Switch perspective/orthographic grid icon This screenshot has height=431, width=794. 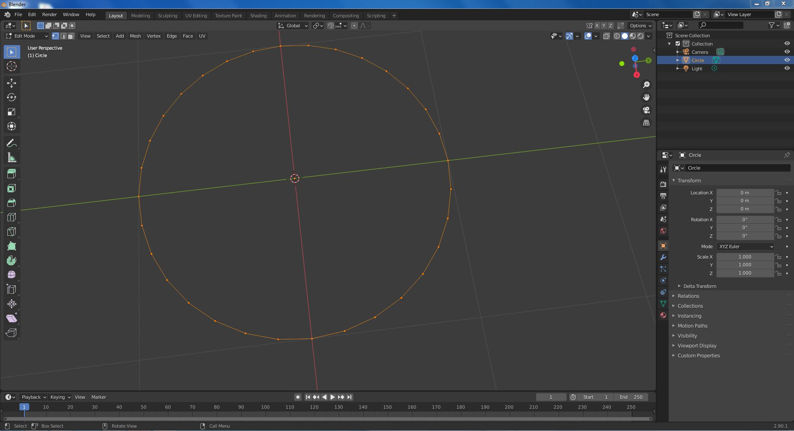(646, 123)
